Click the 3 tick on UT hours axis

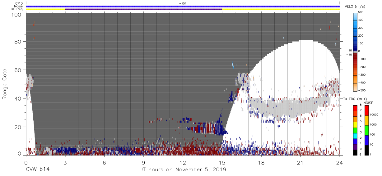(65, 162)
